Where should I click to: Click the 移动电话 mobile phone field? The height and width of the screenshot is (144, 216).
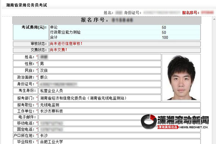tap(90, 123)
